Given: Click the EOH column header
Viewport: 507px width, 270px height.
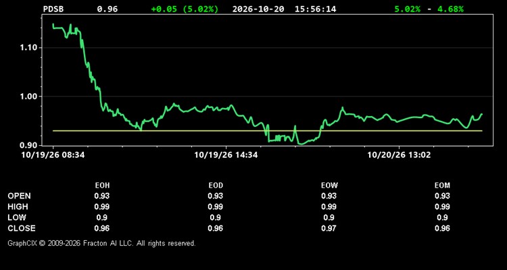Looking at the screenshot, I should tap(102, 186).
